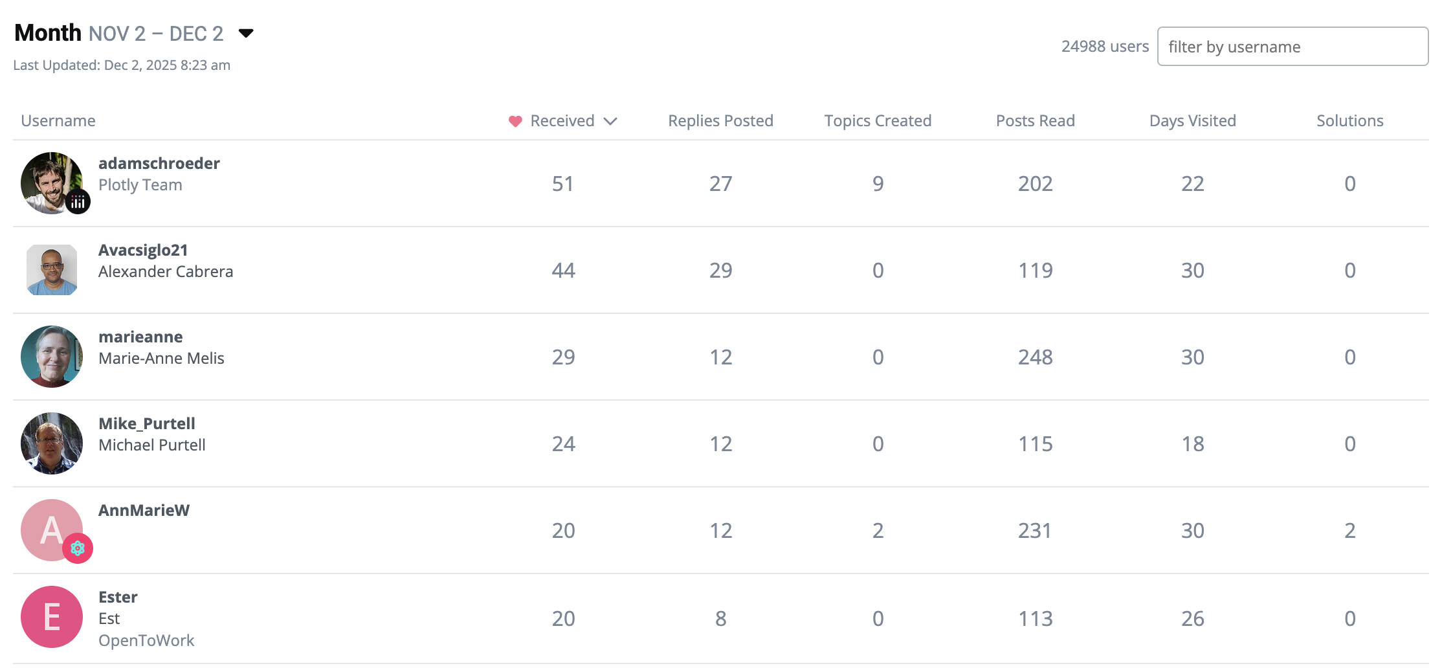Image resolution: width=1442 pixels, height=668 pixels.
Task: Click Mike_Purtell's avatar image
Action: pyautogui.click(x=52, y=443)
